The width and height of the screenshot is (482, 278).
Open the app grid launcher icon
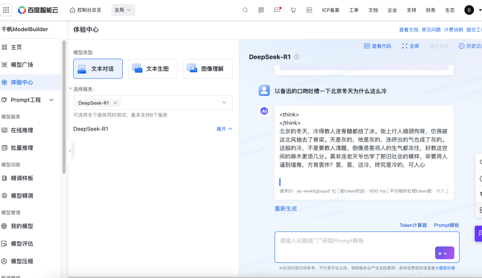[x=6, y=10]
